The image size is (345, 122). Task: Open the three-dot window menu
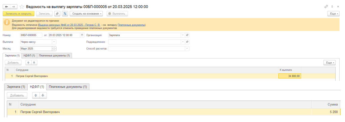332,7
